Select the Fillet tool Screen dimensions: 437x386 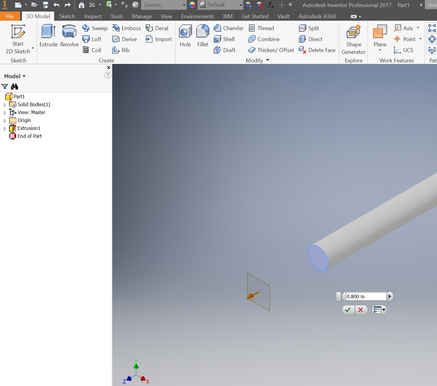click(x=203, y=36)
